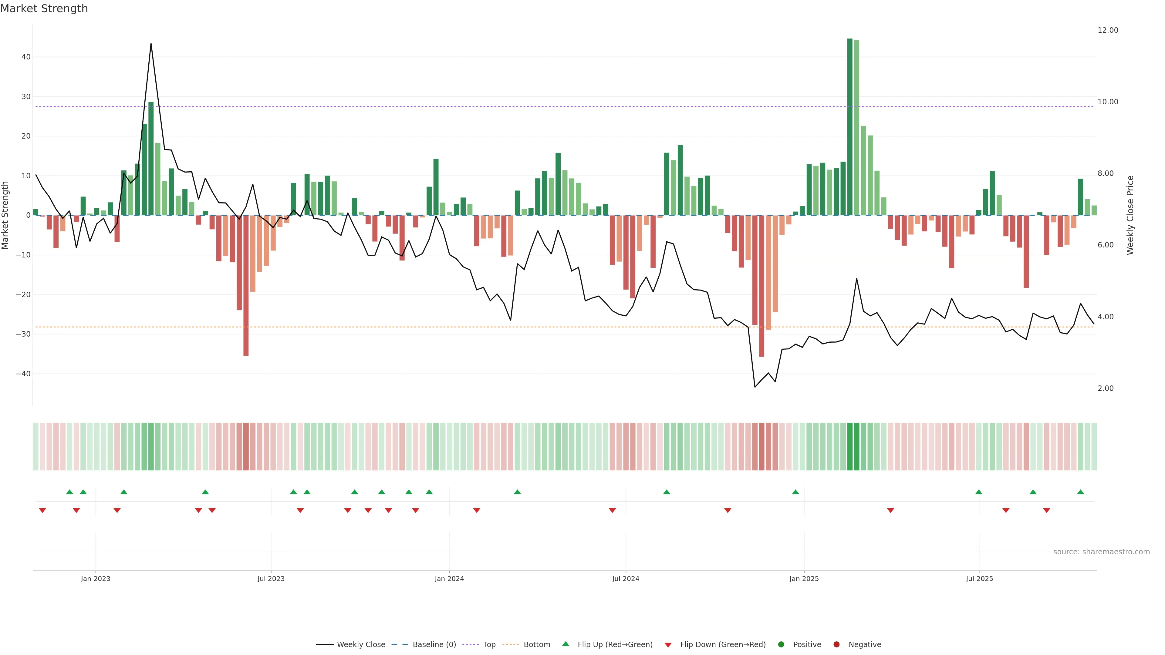The height and width of the screenshot is (655, 1165).
Task: Click the leftmost red flip-down triangle marker
Action: 42,510
